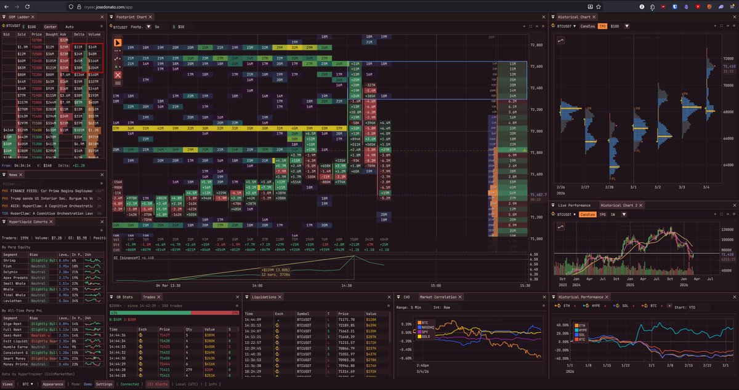This screenshot has width=739, height=390.
Task: Select the orange arrow cursor tool in the Footprint toolbar
Action: (118, 43)
